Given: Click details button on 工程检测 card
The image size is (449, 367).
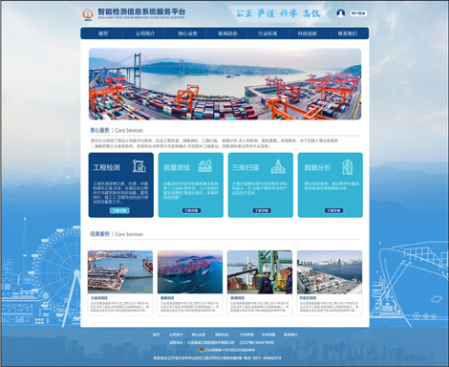Looking at the screenshot, I should [119, 210].
